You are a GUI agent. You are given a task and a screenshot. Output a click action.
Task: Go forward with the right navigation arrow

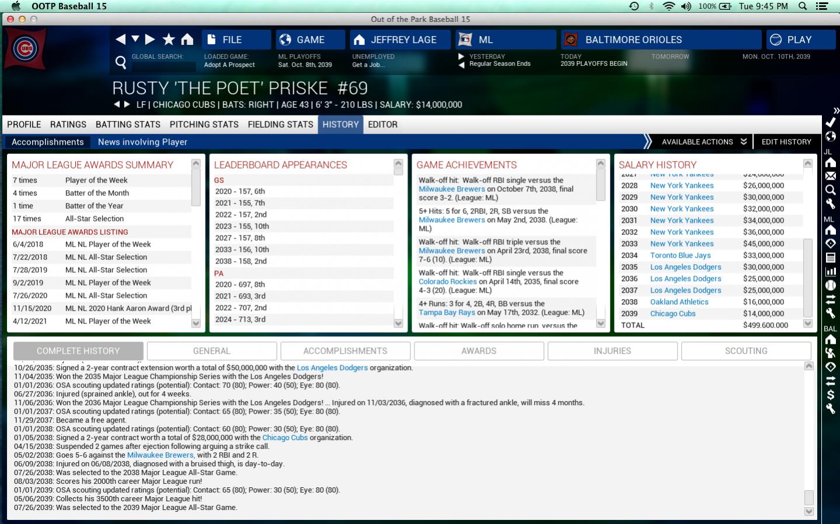[150, 39]
